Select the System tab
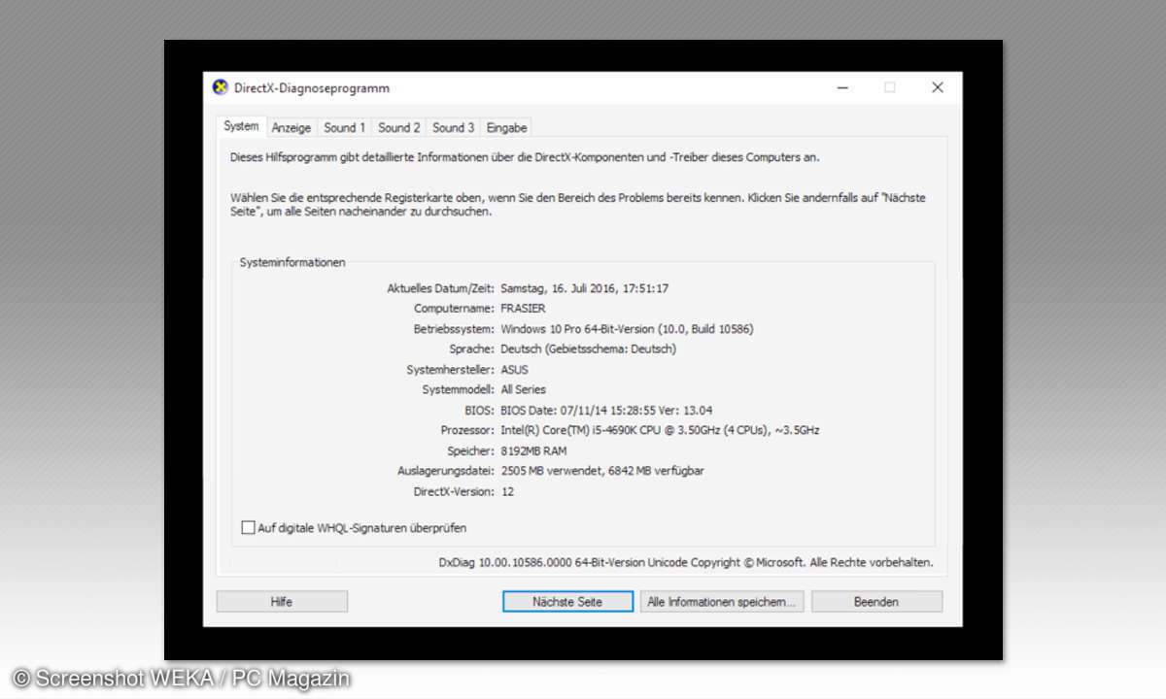This screenshot has height=699, width=1166. 241,126
